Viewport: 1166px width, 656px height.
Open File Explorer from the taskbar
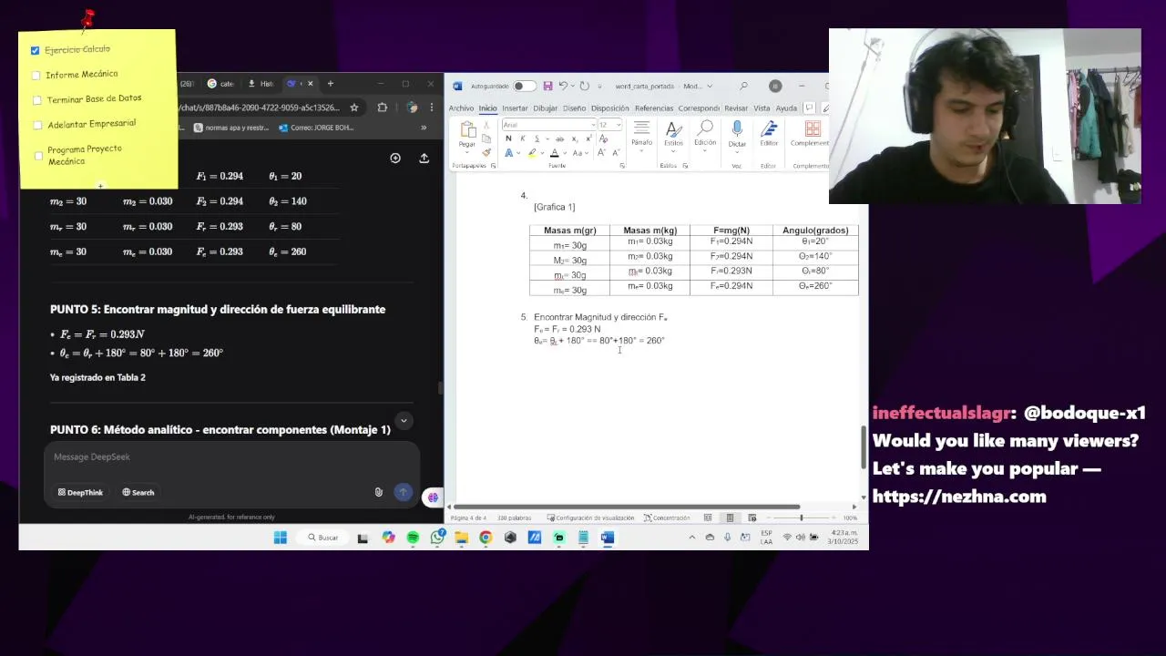coord(462,538)
